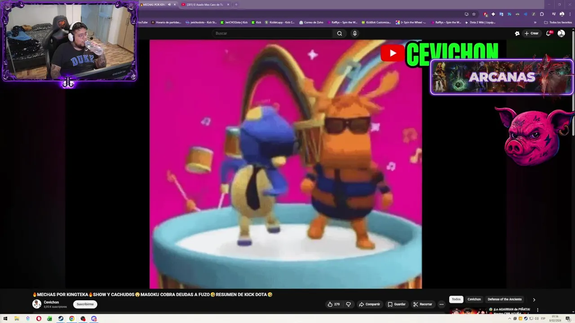Screen dimensions: 575x323
Task: Open Steam from taskbar
Action: 61,319
